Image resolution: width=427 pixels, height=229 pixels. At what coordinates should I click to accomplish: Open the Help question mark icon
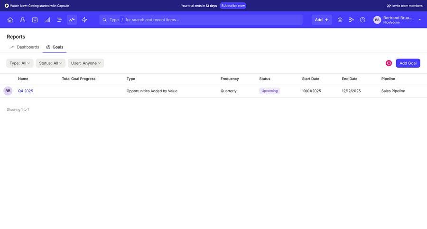click(362, 20)
